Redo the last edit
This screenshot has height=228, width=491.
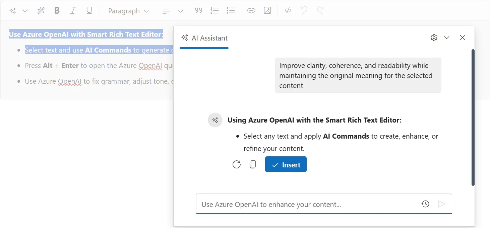(320, 11)
